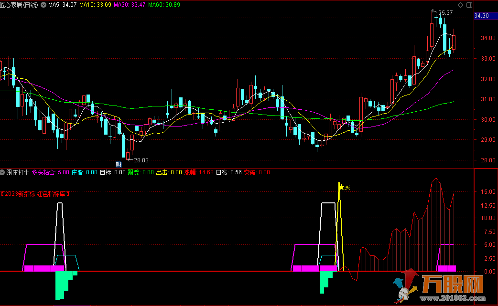Click the yellow star 买 buy signal
Image resolution: width=498 pixels, height=306 pixels.
click(x=345, y=188)
